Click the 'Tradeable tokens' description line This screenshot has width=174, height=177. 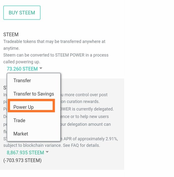[x=54, y=42]
